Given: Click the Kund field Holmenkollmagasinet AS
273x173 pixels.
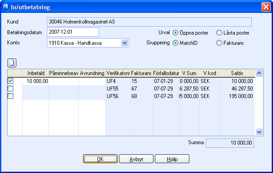Looking at the screenshot, I should (x=149, y=22).
